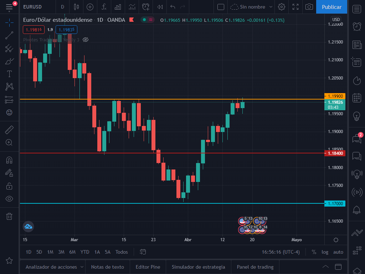Image resolution: width=365 pixels, height=274 pixels.
Task: Toggle percent scale mode
Action: point(314,252)
